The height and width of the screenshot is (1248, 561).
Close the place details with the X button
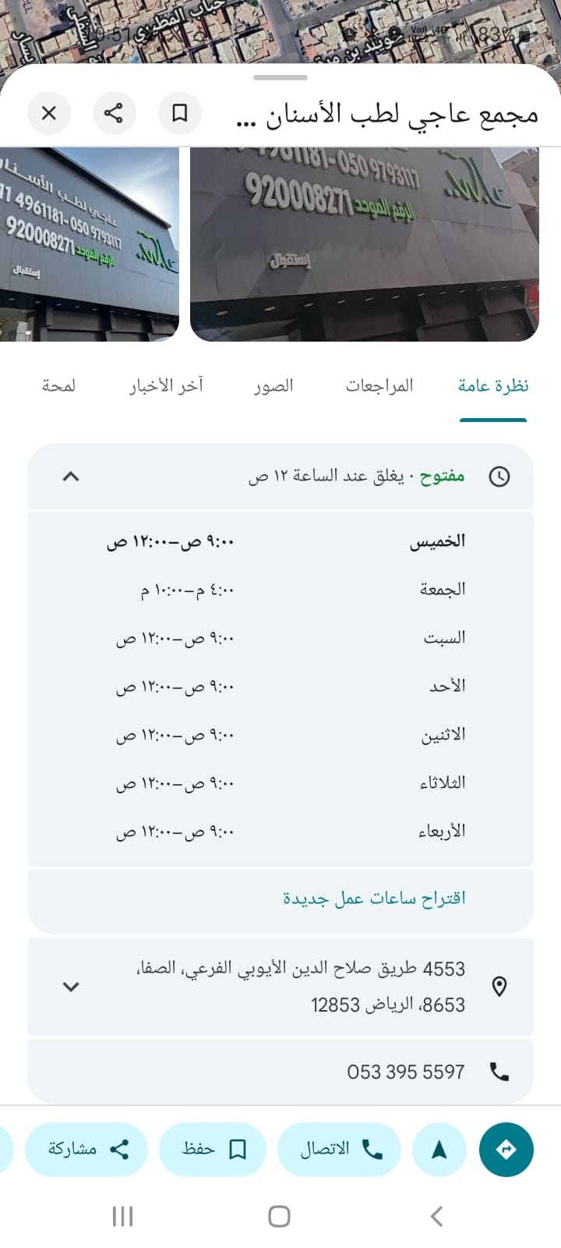[x=49, y=113]
